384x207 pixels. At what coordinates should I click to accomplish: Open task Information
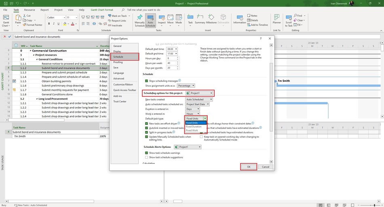pyautogui.click(x=240, y=19)
